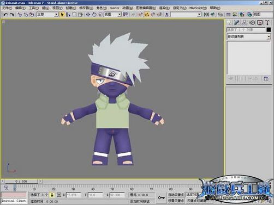Image resolution: width=274 pixels, height=205 pixels.
Task: Click the Mirror tool icon
Action: pos(206,15)
